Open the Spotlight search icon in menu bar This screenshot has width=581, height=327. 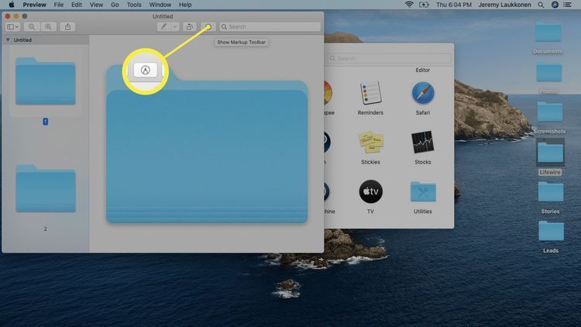(x=541, y=5)
